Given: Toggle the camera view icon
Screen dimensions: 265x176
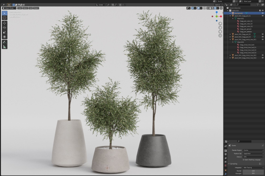Looking at the screenshot, I should point(220,32).
